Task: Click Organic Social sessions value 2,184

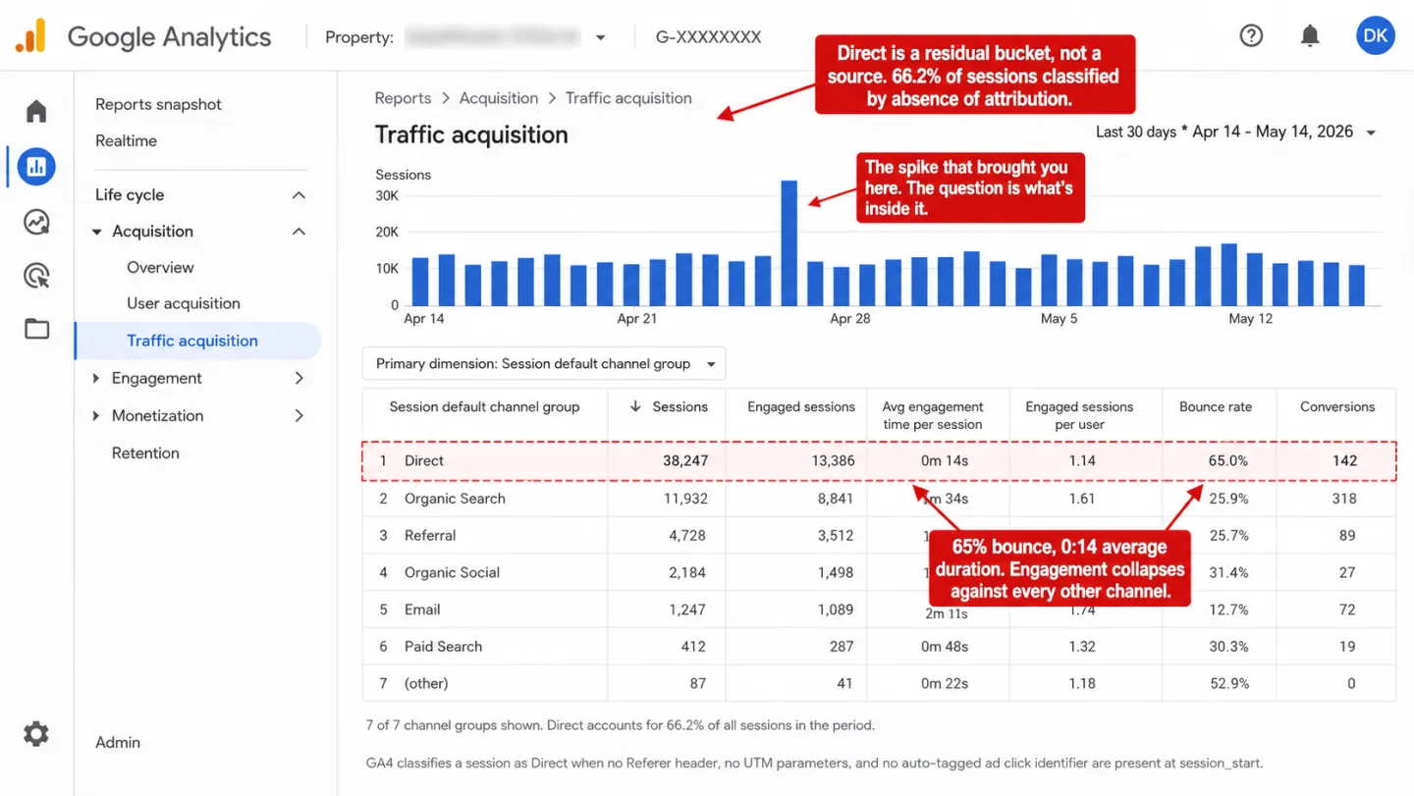Action: [687, 572]
